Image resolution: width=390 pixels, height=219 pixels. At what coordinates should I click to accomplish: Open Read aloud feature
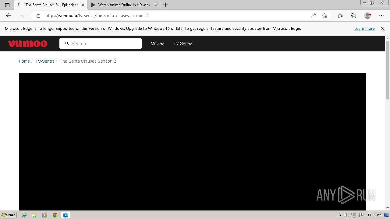314,16
